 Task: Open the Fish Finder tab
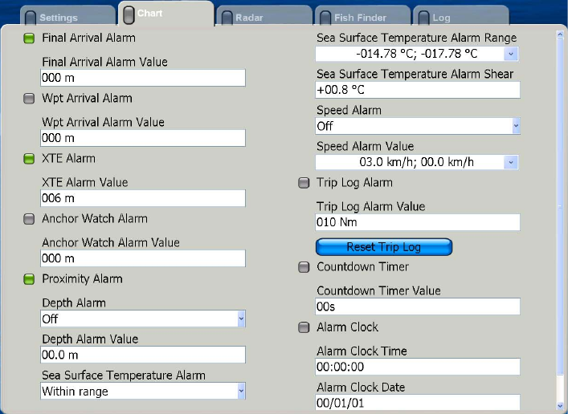tap(360, 17)
